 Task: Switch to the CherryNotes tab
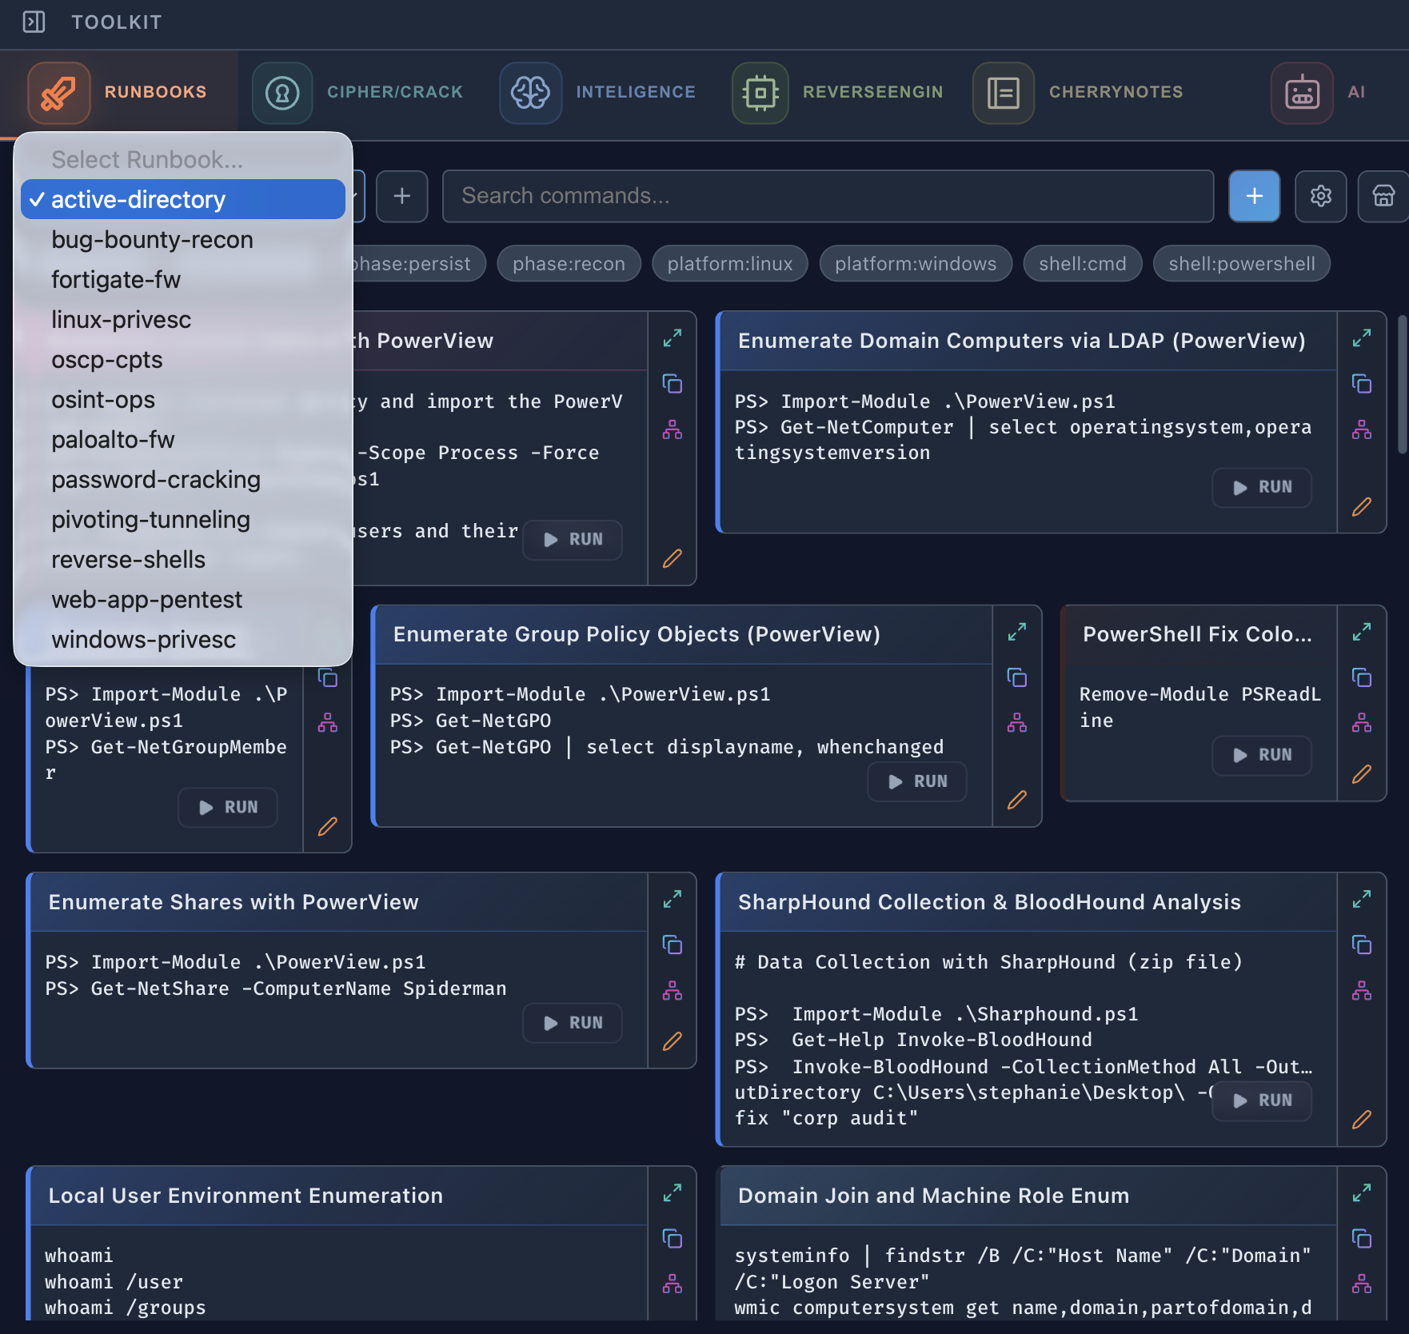(1116, 91)
